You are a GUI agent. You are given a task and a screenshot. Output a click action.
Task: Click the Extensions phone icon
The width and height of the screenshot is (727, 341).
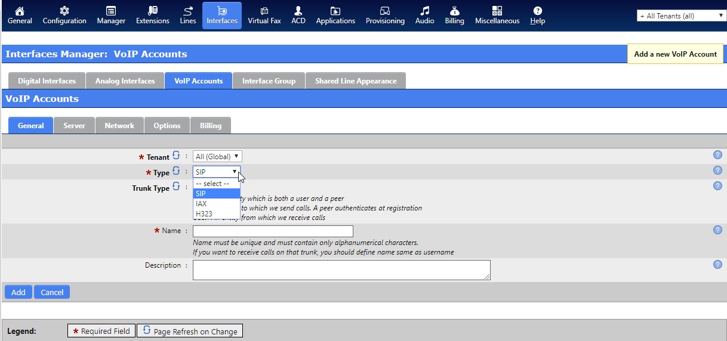pyautogui.click(x=153, y=11)
